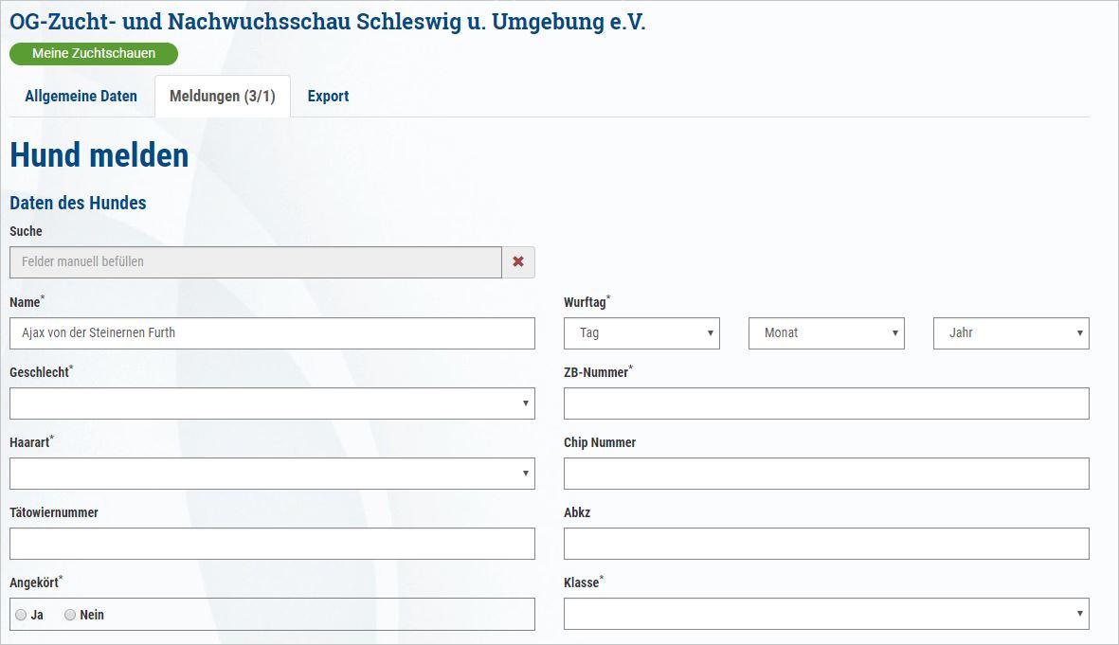Expand the Geschlecht dropdown
This screenshot has width=1119, height=645.
(x=272, y=403)
